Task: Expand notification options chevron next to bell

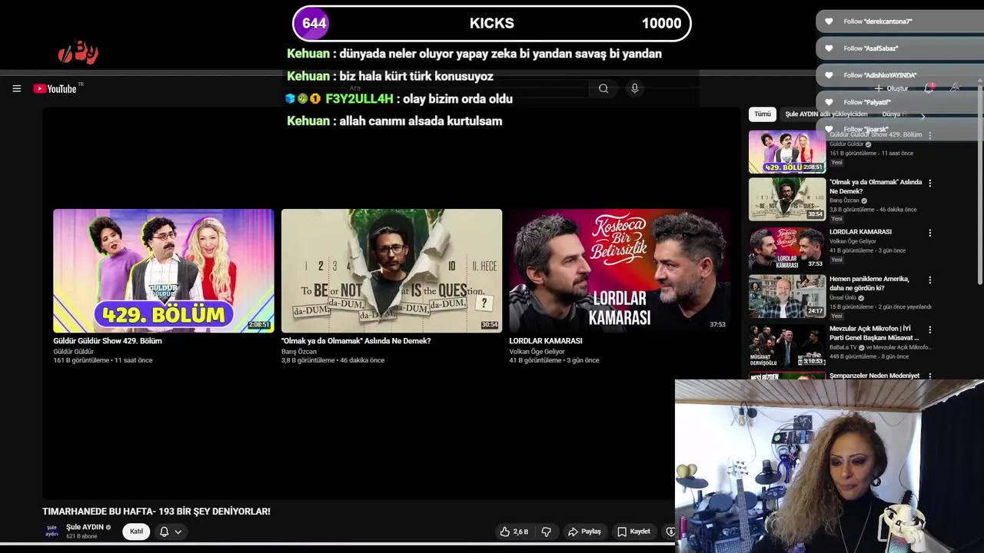Action: click(178, 531)
